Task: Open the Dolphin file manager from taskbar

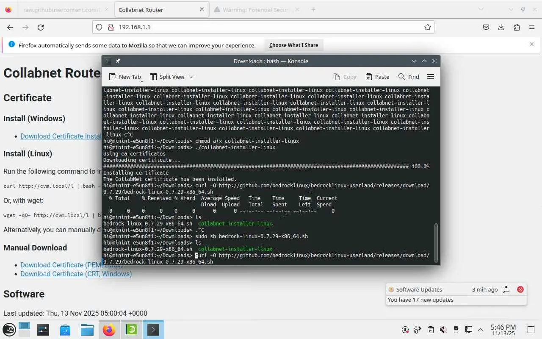Action: click(x=87, y=330)
